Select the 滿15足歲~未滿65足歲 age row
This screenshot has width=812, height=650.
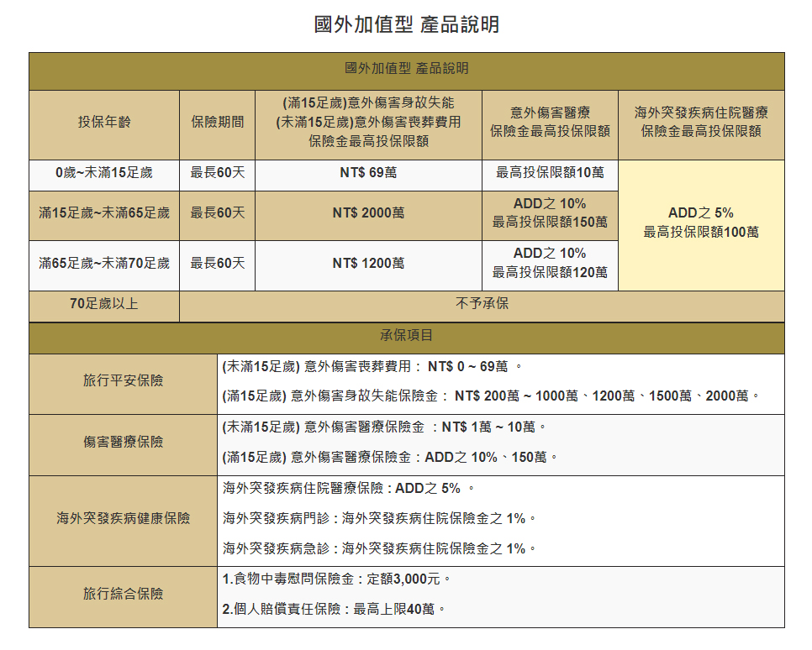coord(104,213)
